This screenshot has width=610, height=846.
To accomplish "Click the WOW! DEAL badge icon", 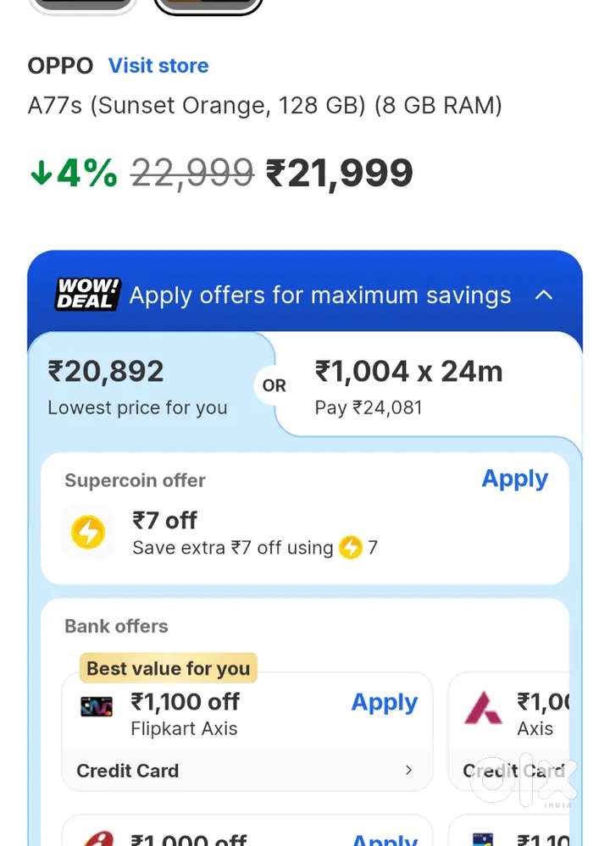I will [87, 294].
